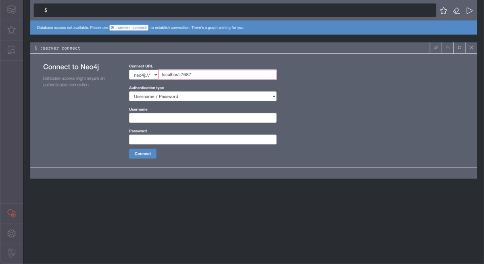Focus the Password input field
484x264 pixels.
(202, 139)
